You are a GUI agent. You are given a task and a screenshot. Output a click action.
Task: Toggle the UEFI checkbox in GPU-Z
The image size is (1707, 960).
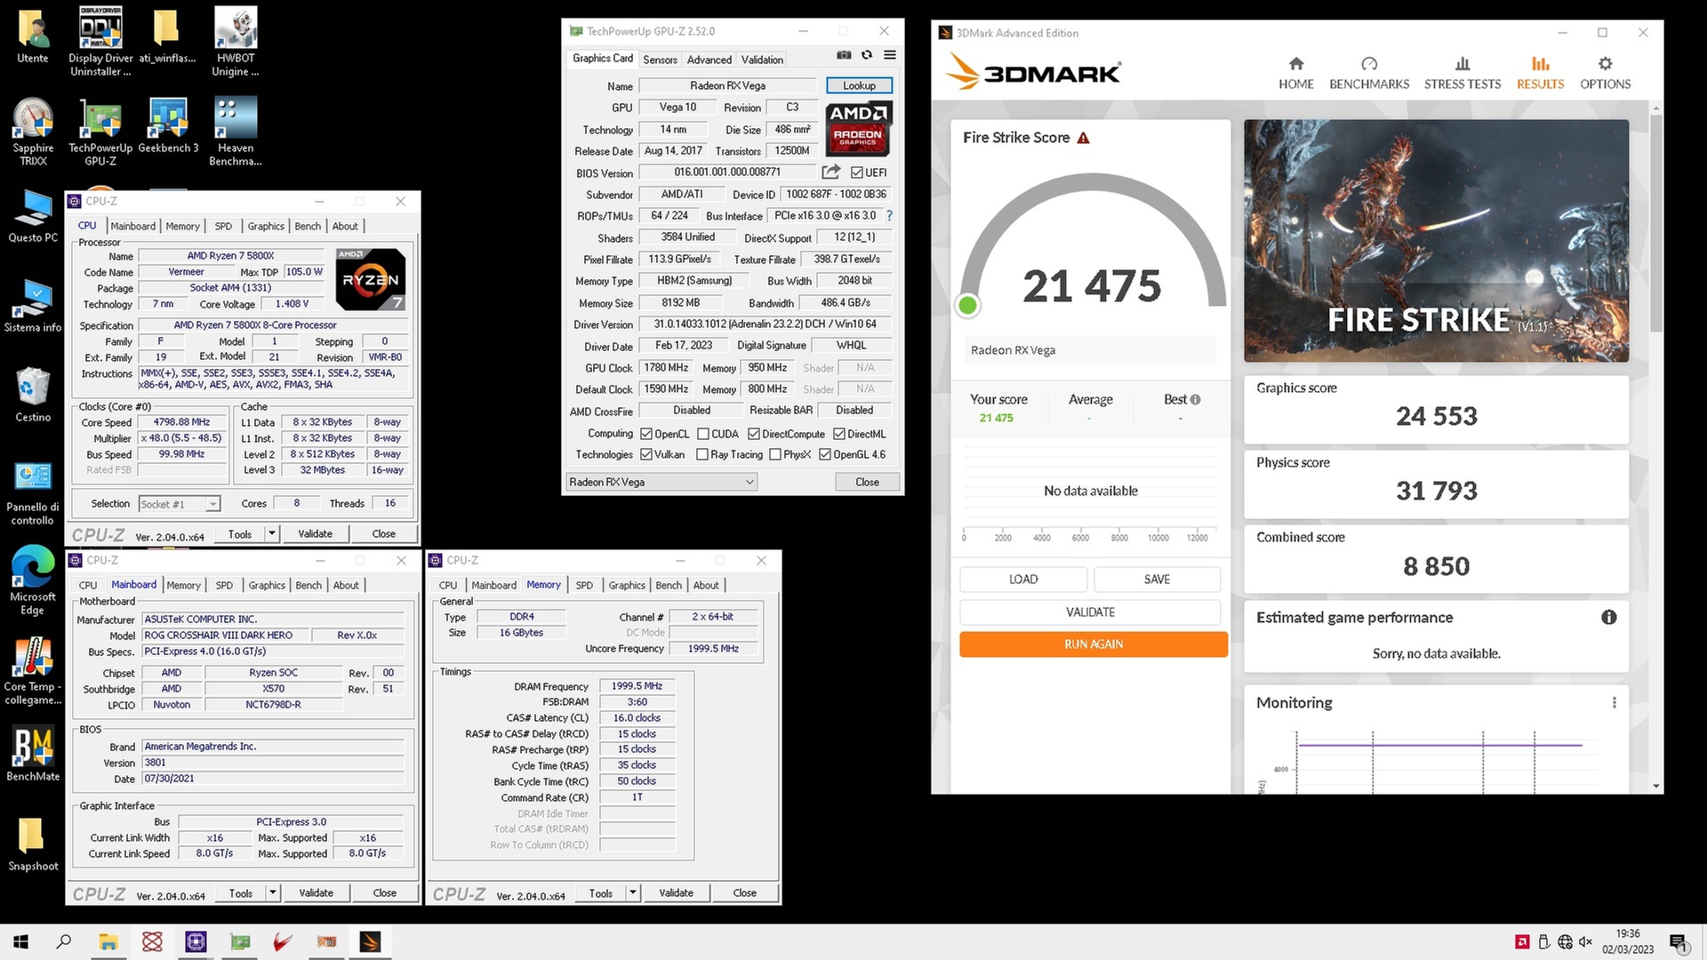click(x=857, y=172)
